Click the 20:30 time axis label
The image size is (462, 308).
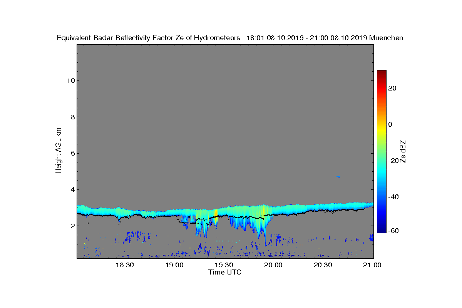pyautogui.click(x=323, y=265)
